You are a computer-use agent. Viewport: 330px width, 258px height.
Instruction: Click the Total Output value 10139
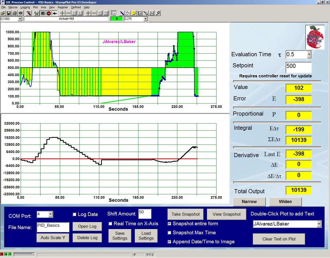[299, 190]
